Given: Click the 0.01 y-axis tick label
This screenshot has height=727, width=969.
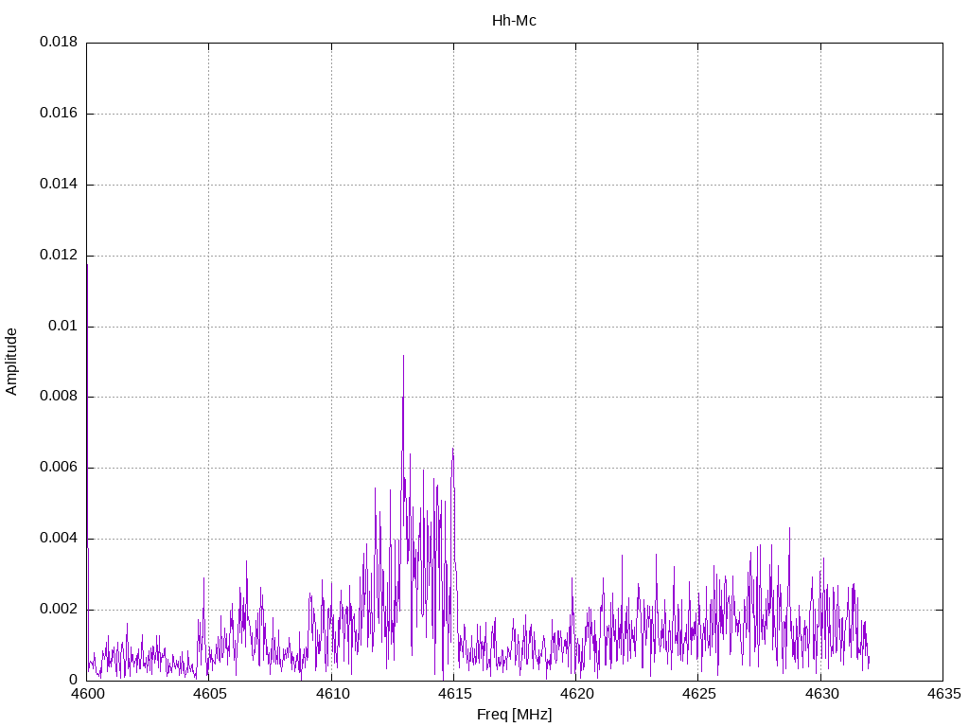Looking at the screenshot, I should pos(62,327).
